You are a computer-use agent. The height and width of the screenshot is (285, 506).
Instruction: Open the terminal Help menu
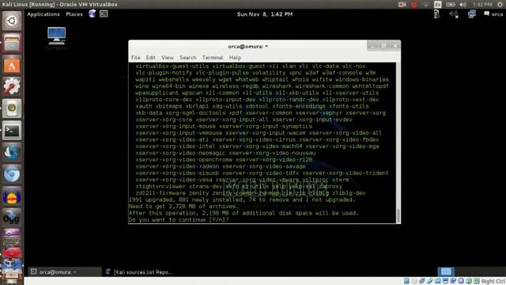pyautogui.click(x=235, y=58)
